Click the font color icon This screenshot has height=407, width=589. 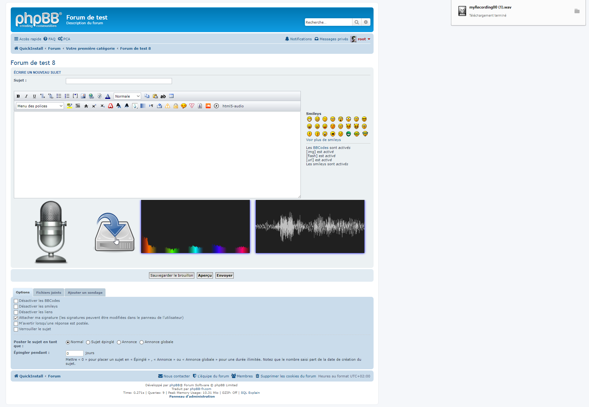point(108,96)
